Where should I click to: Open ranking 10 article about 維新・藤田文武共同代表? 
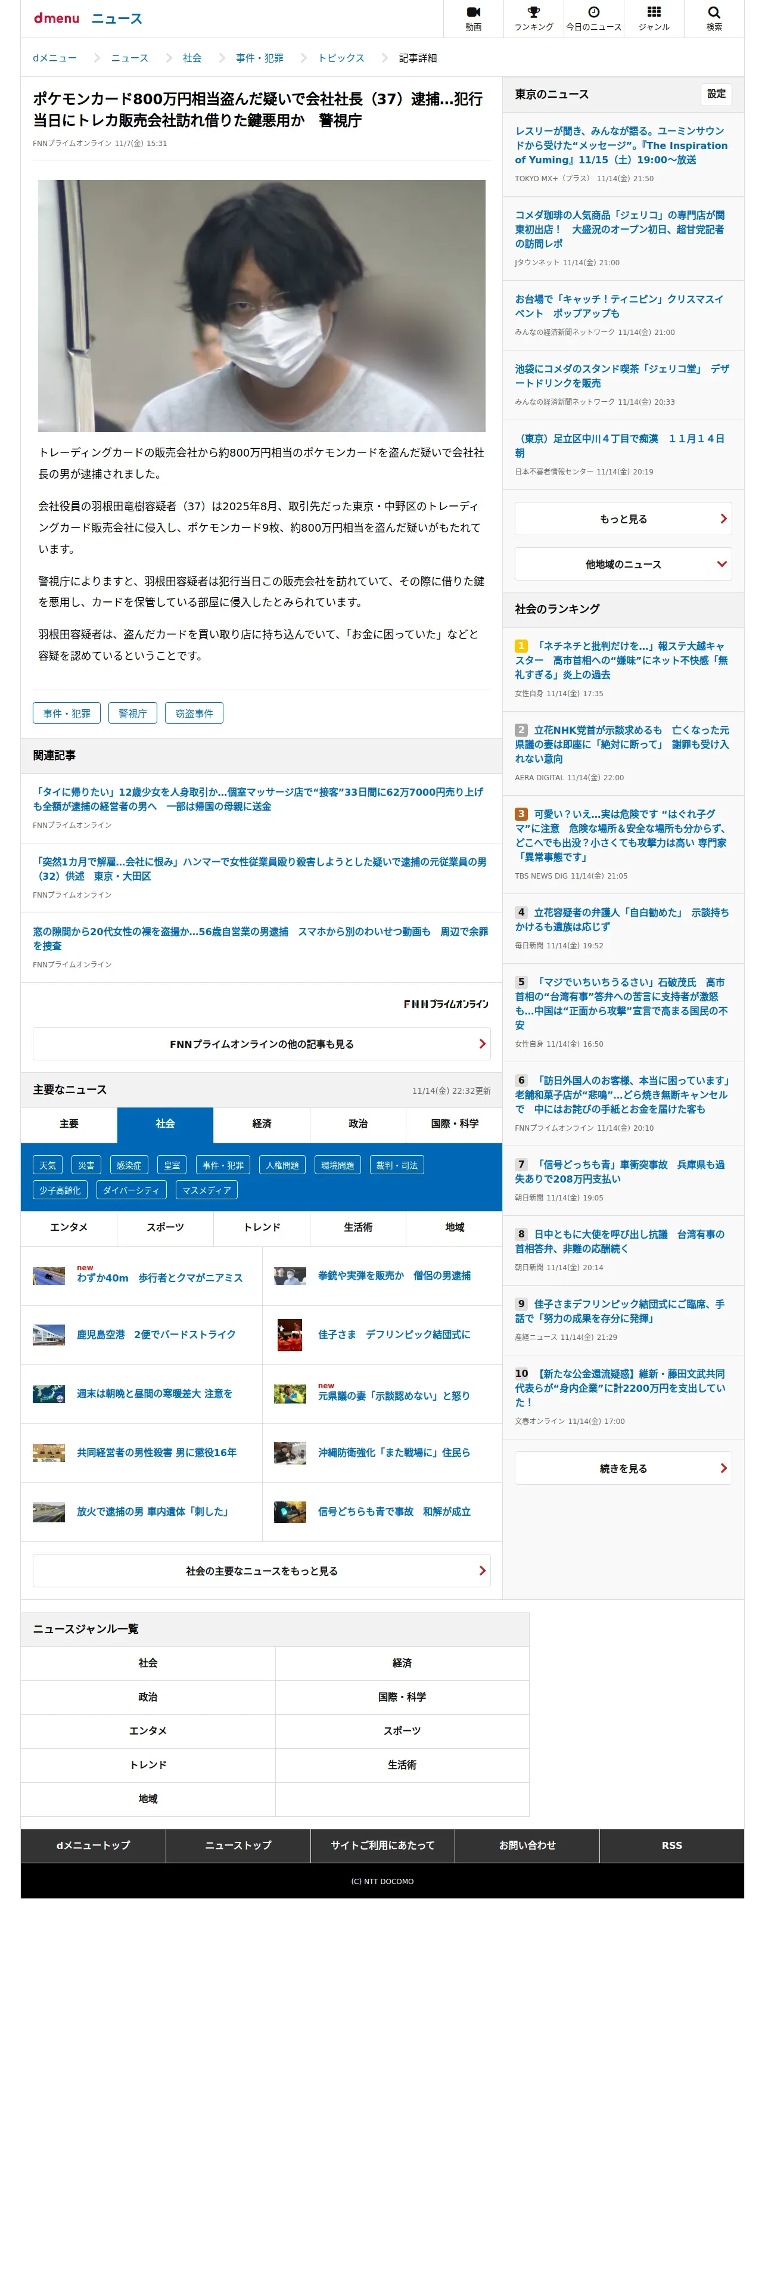pyautogui.click(x=621, y=1388)
